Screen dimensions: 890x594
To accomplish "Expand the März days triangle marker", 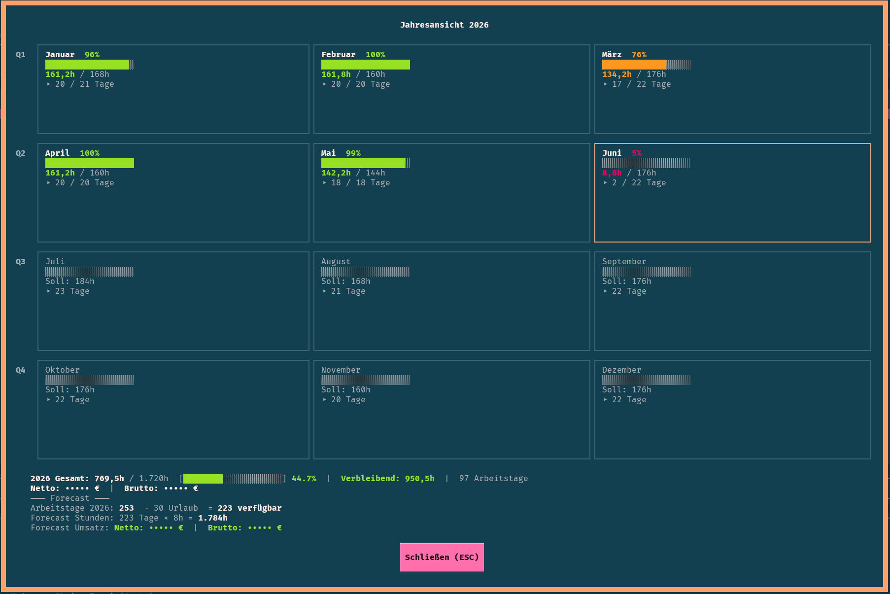I will point(605,84).
